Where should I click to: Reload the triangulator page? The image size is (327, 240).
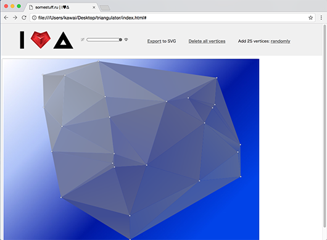[x=24, y=18]
